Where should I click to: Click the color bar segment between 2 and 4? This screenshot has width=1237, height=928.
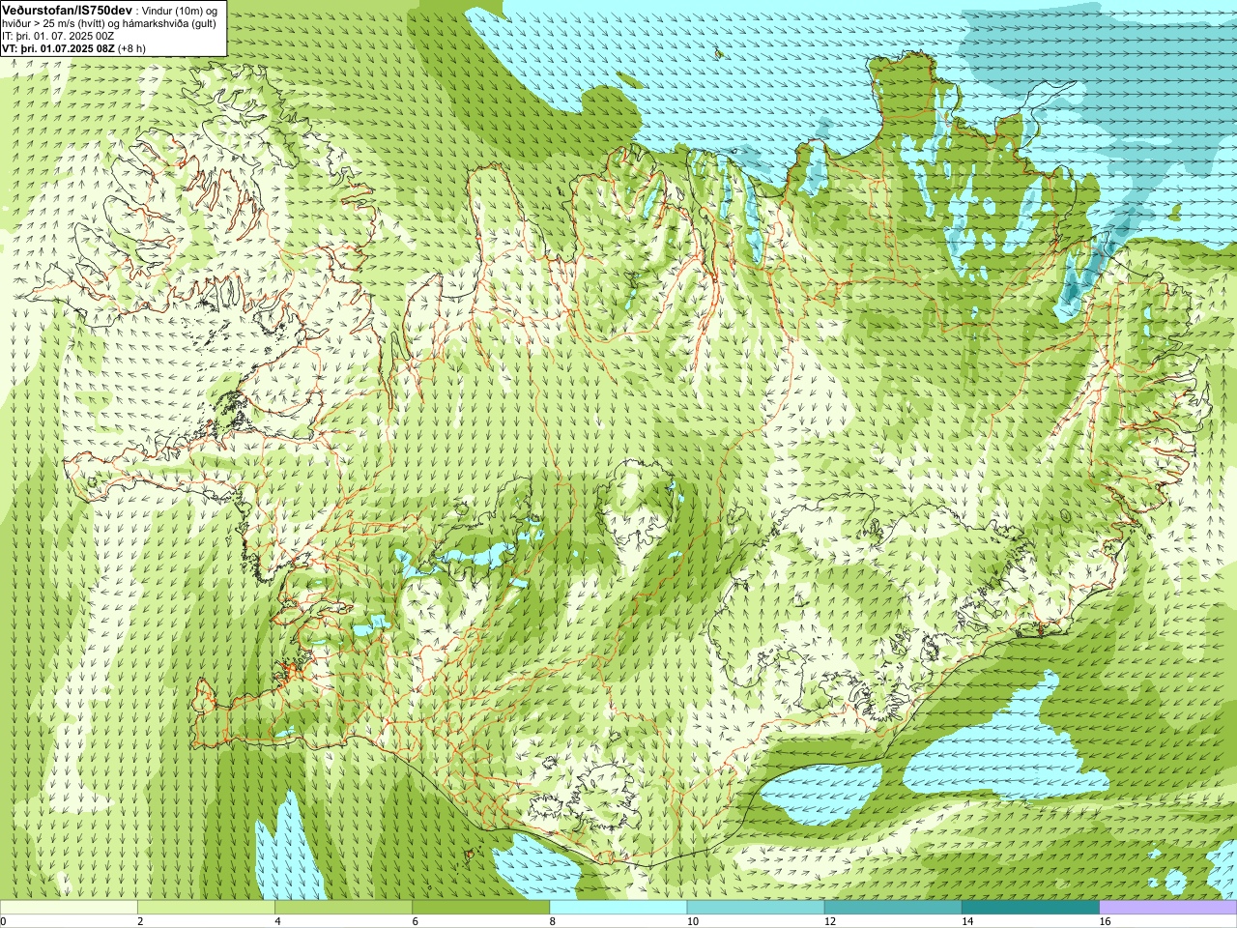(x=207, y=908)
